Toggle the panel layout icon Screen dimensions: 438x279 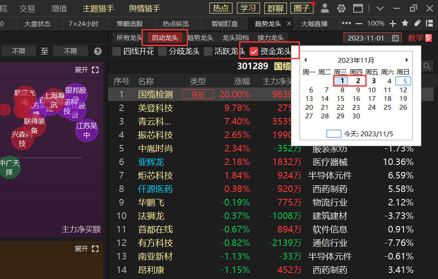(429, 23)
